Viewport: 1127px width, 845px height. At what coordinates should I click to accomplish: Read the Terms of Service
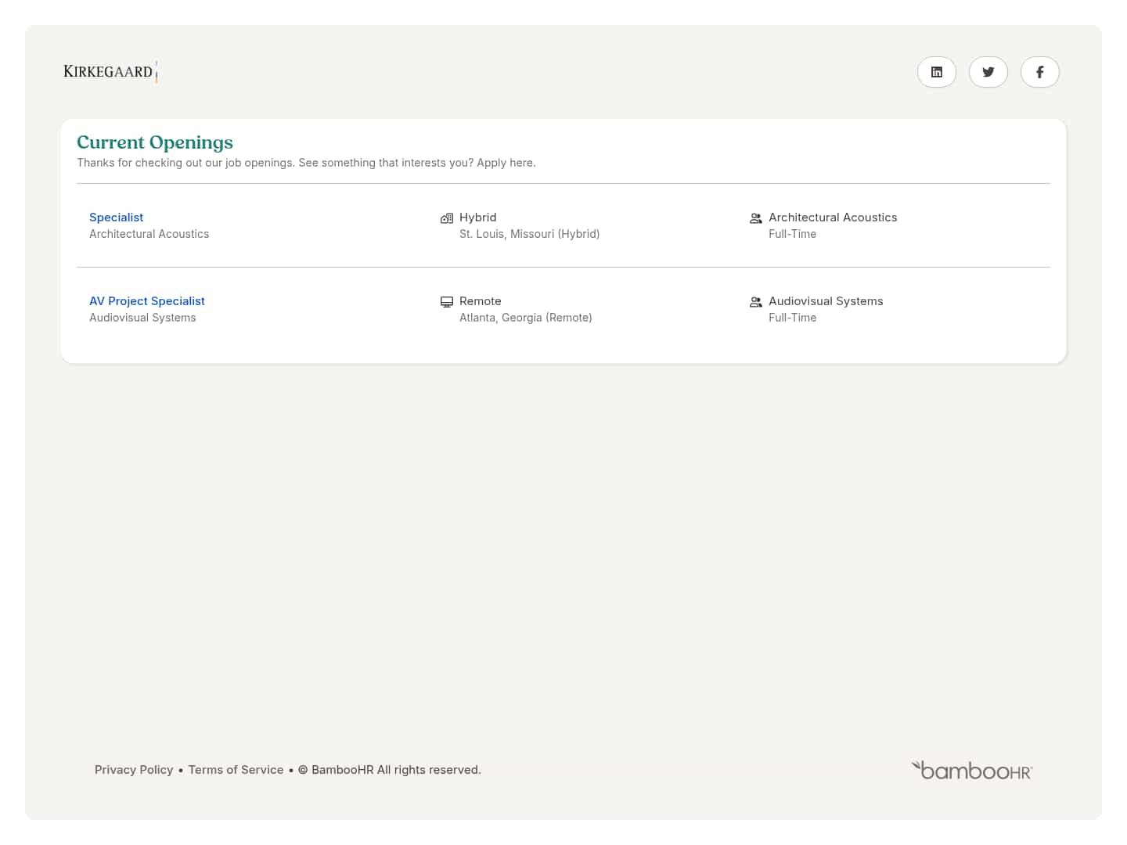(x=236, y=770)
